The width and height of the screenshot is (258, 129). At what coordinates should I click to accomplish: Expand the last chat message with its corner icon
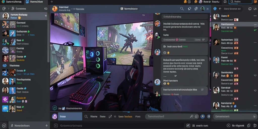pyautogui.click(x=202, y=90)
